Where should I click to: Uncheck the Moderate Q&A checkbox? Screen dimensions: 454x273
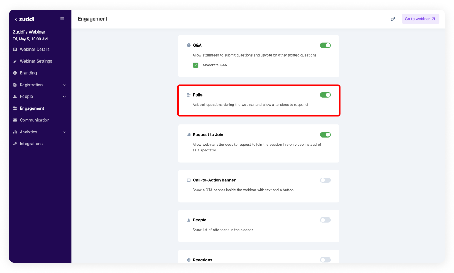pyautogui.click(x=195, y=65)
